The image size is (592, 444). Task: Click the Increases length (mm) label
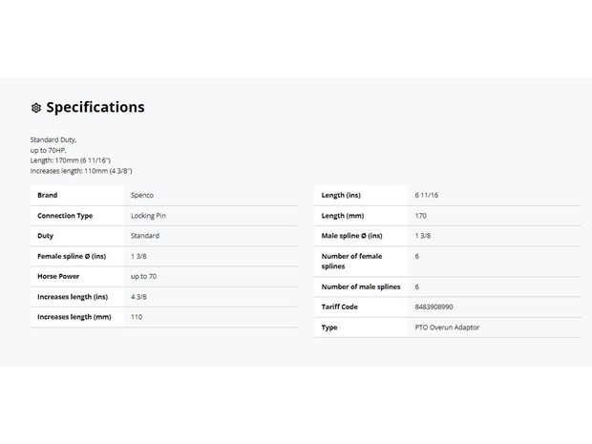pyautogui.click(x=74, y=317)
